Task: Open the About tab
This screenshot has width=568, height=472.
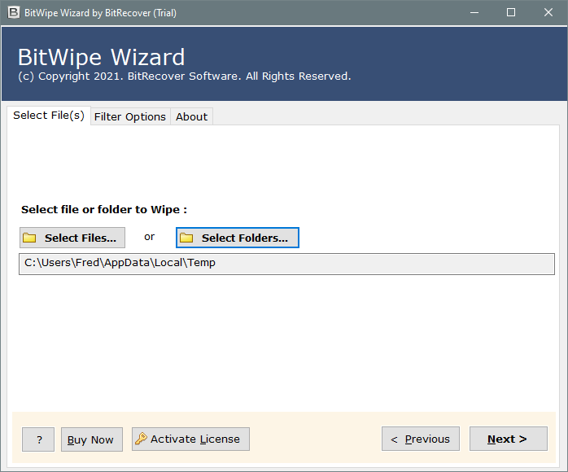Action: click(x=191, y=116)
